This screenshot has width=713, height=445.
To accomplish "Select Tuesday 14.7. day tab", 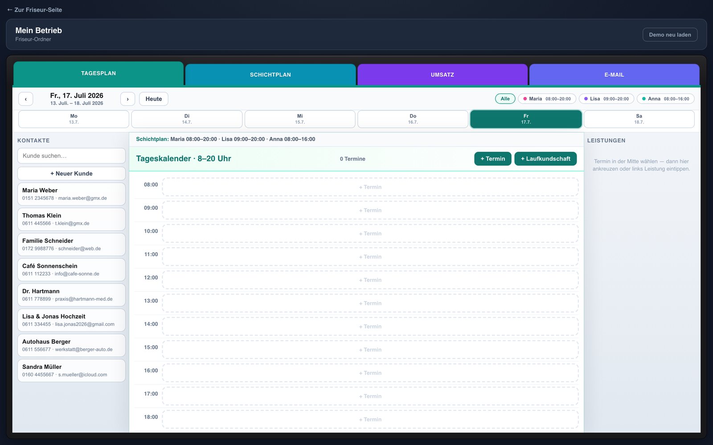I will (x=187, y=119).
